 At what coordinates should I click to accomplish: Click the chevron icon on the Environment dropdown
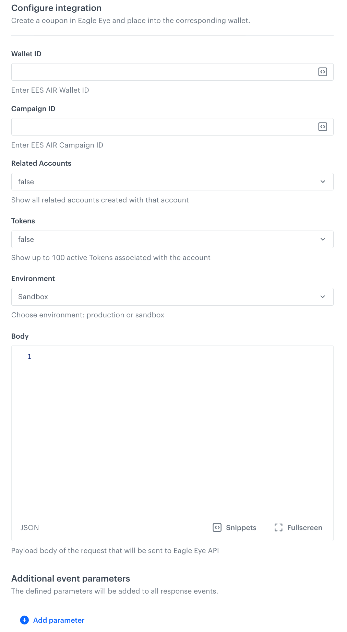coord(322,296)
